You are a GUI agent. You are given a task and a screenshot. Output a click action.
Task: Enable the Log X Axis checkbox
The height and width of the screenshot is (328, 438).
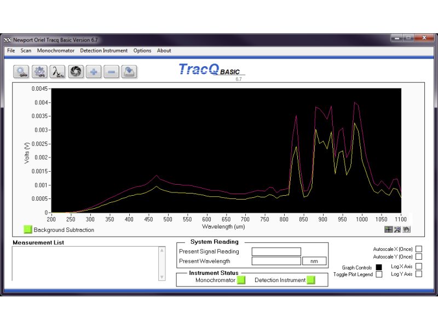pyautogui.click(x=419, y=267)
